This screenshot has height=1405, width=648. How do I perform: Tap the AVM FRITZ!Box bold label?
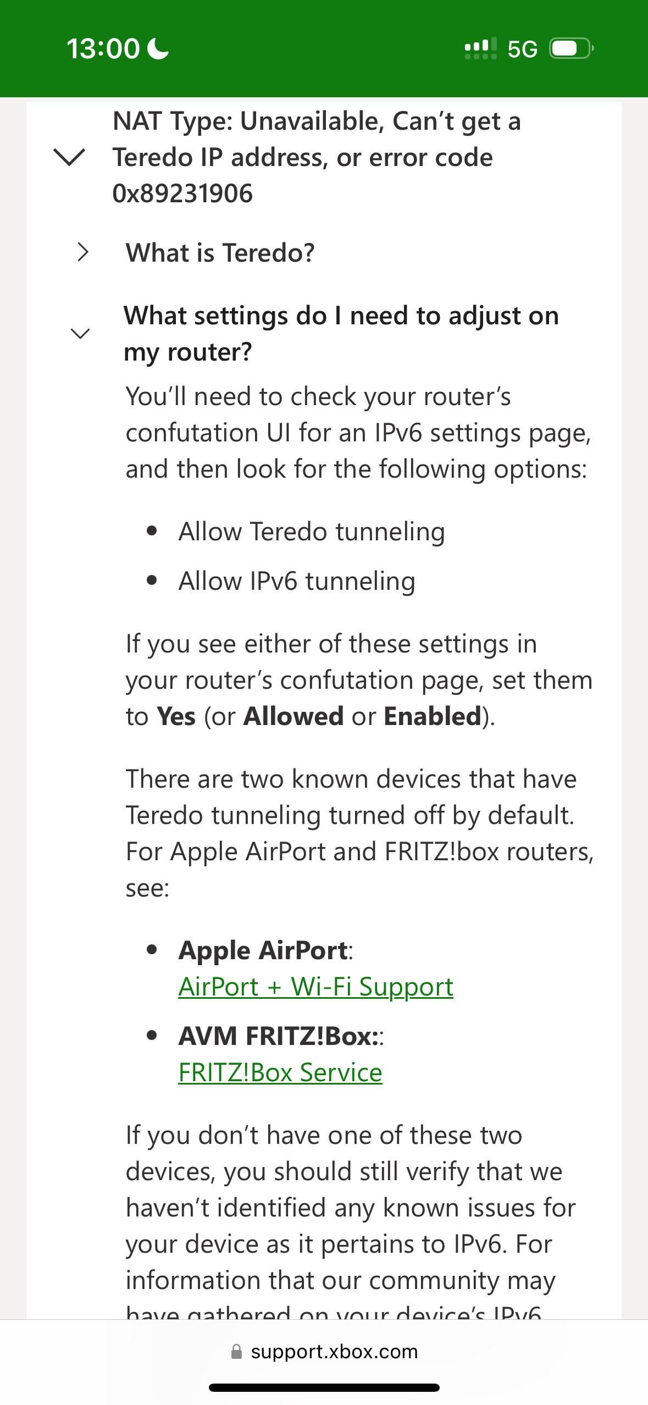[278, 1036]
